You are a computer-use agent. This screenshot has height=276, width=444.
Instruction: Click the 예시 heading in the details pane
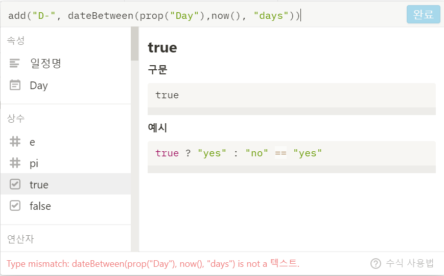(157, 127)
